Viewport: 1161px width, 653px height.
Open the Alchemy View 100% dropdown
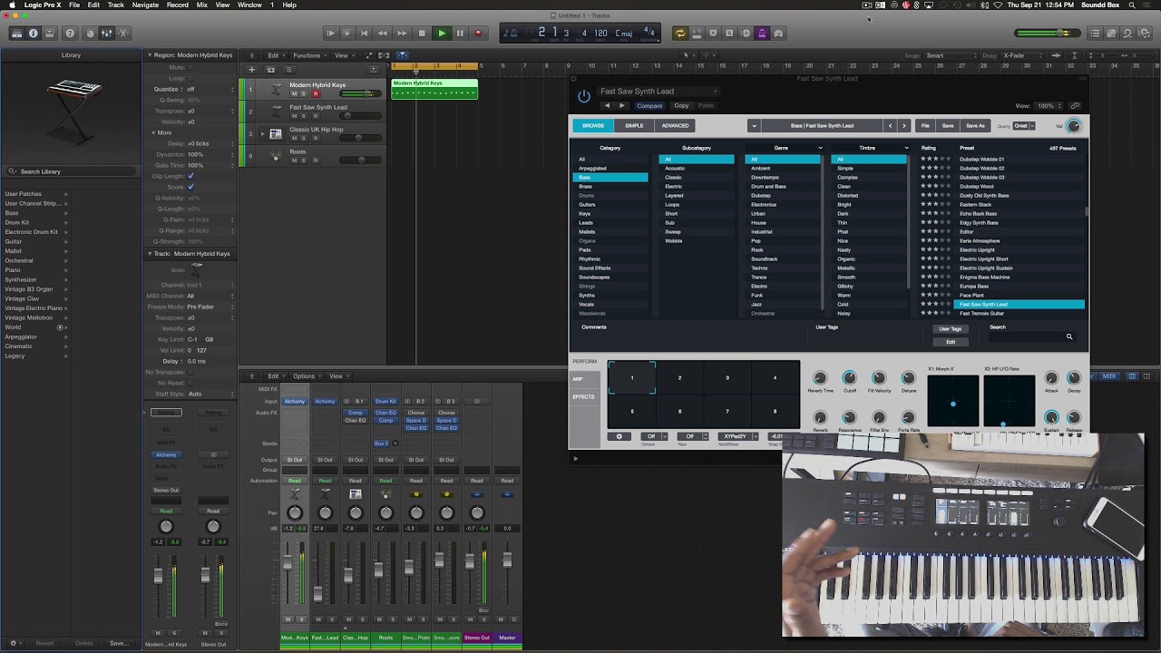[x=1050, y=106]
